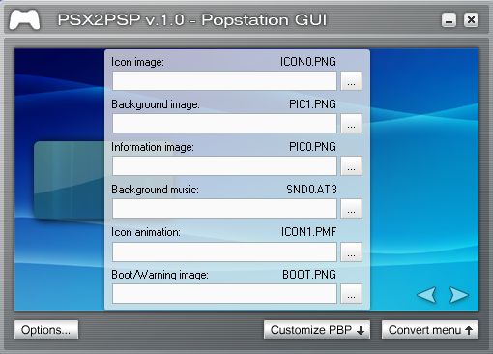Click the 'Icon image:' label
Viewport: 493px width, 354px height.
click(x=137, y=62)
